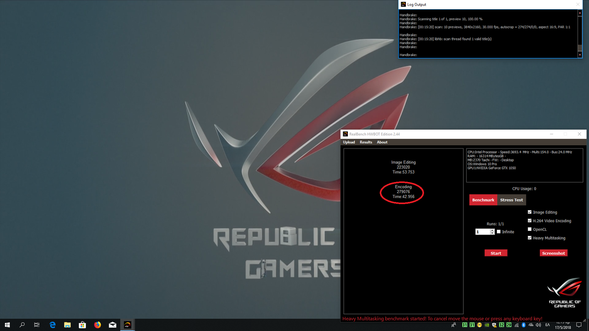Viewport: 589px width, 331px height.
Task: Switch to the Benchmark tab
Action: (x=483, y=200)
